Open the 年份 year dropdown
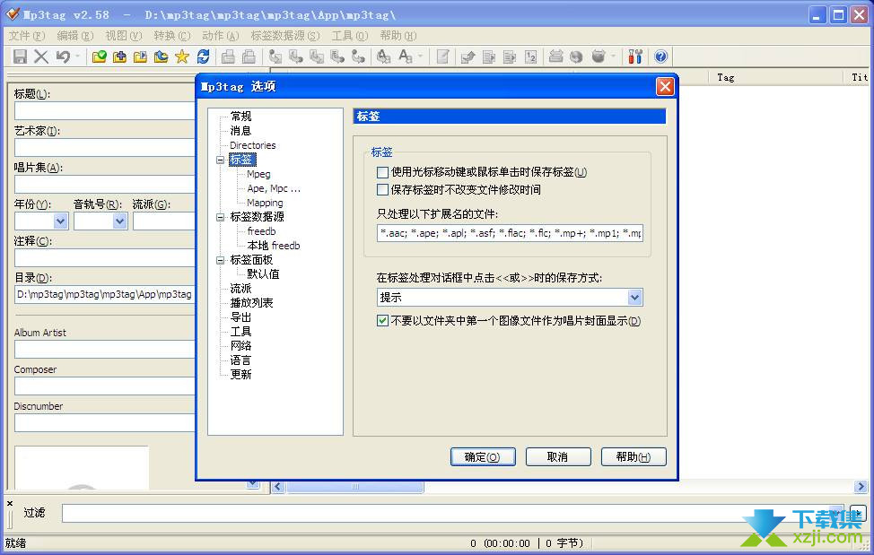 coord(61,221)
